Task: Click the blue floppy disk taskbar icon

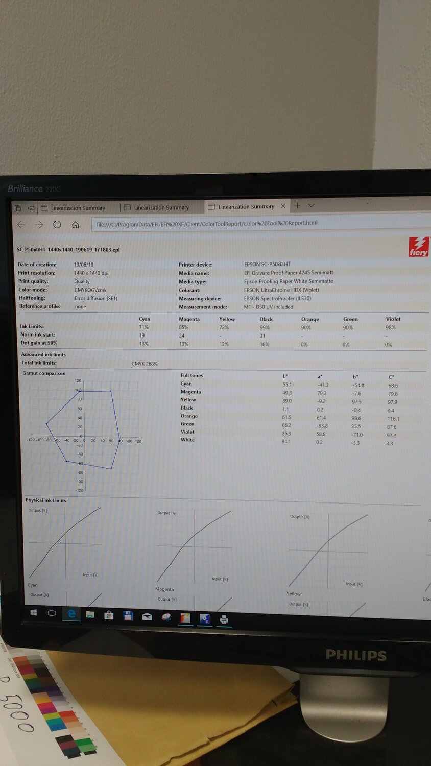Action: 128,616
